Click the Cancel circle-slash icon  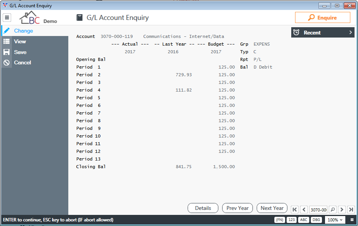pyautogui.click(x=7, y=63)
